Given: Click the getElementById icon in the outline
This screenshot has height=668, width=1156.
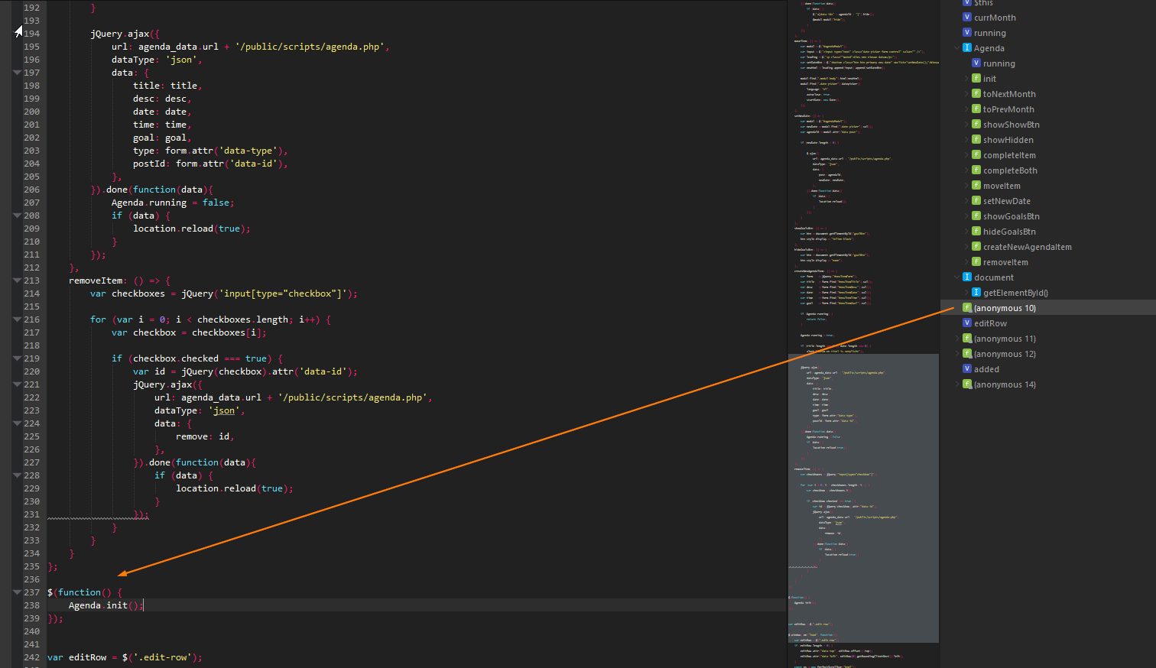Looking at the screenshot, I should 977,292.
